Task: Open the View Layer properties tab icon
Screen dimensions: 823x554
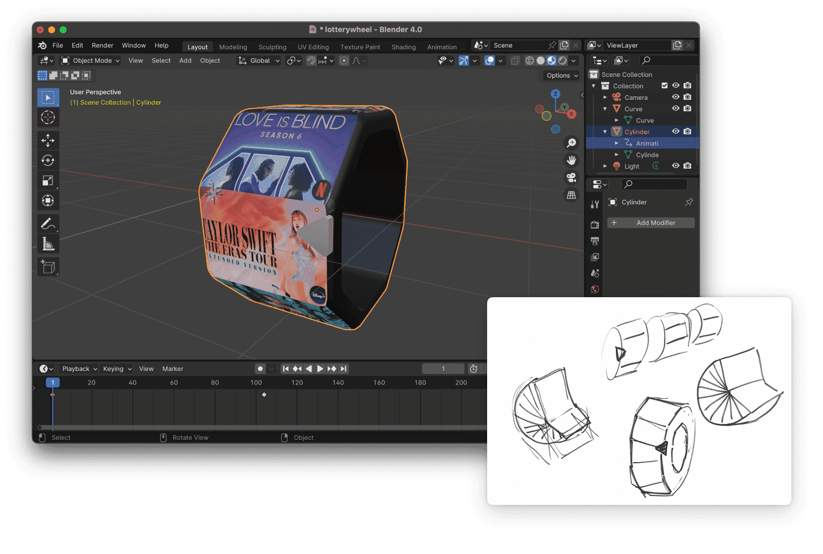Action: 594,257
